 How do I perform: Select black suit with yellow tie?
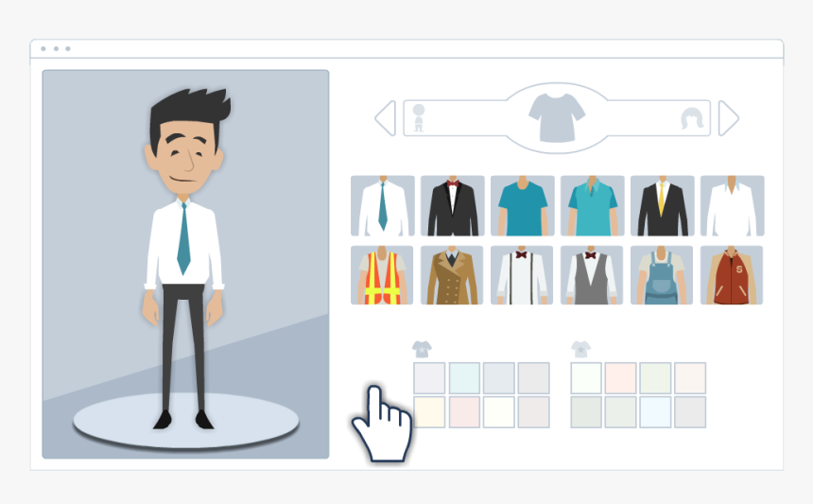click(x=662, y=206)
